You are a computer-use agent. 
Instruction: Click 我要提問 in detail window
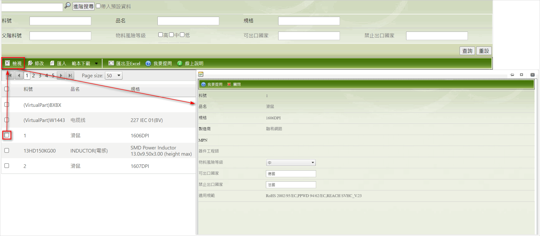(212, 84)
